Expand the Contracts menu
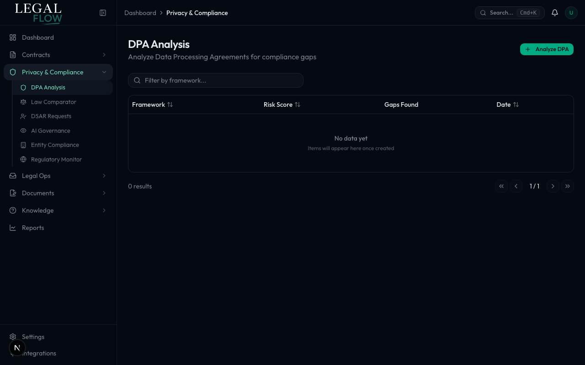The height and width of the screenshot is (365, 585). 36,55
